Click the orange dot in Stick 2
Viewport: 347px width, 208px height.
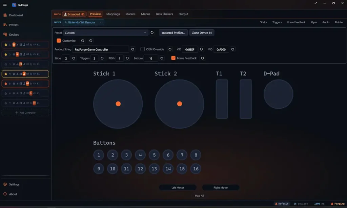[x=180, y=104]
